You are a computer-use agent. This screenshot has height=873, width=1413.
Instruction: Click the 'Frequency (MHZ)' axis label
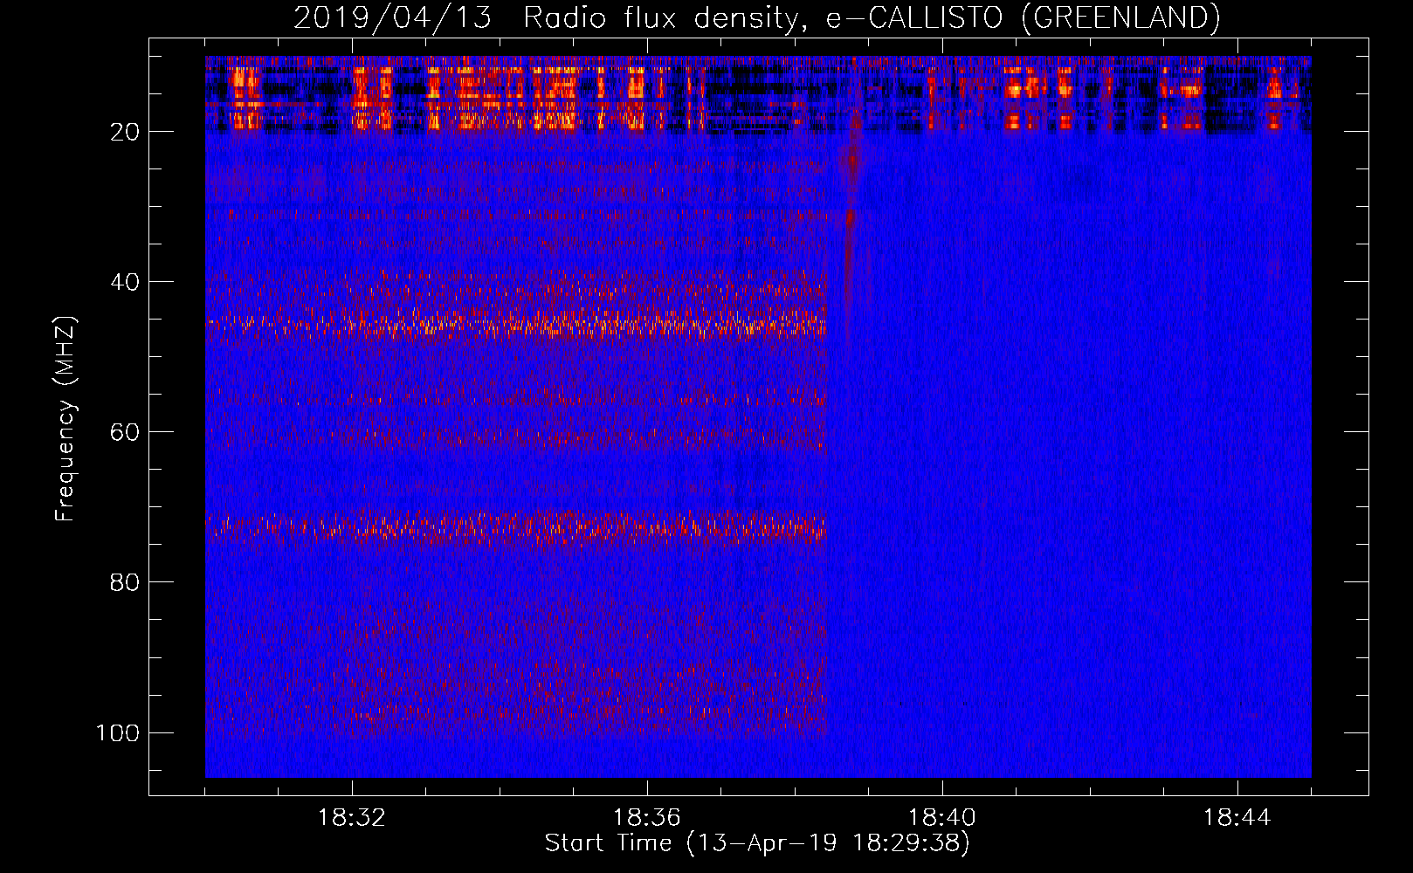point(65,419)
